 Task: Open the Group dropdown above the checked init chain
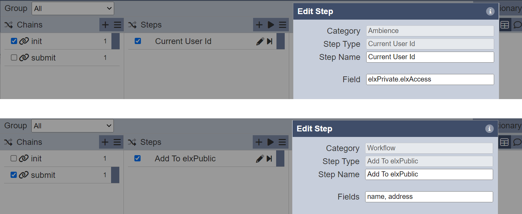[73, 8]
